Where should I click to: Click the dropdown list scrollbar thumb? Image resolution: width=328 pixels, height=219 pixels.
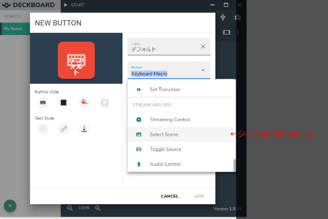coord(235,165)
